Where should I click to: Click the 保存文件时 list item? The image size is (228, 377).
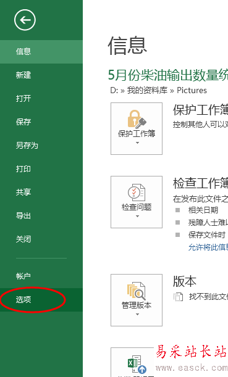coord(207,235)
